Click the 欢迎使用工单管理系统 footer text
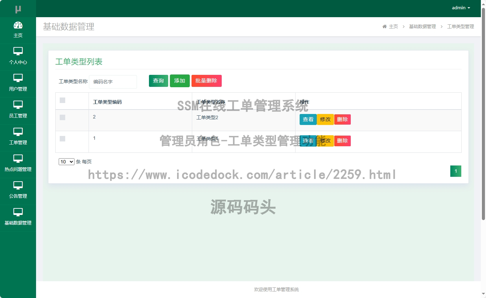Screen dimensions: 486x298 tap(276, 289)
